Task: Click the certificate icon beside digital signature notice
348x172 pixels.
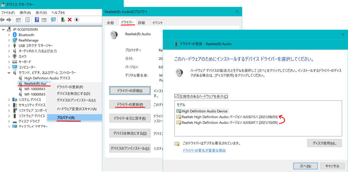Action: (177, 143)
